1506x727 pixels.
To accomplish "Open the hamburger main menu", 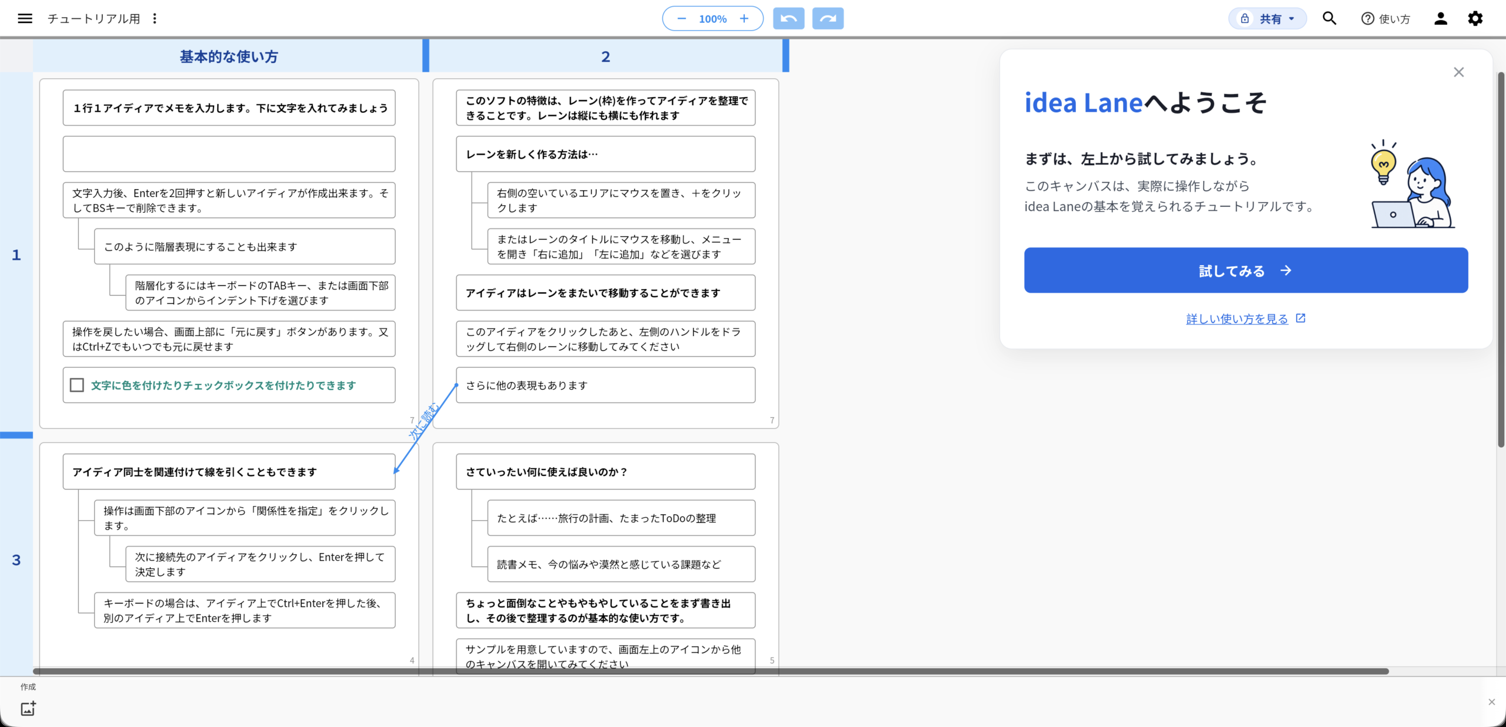I will pyautogui.click(x=25, y=19).
